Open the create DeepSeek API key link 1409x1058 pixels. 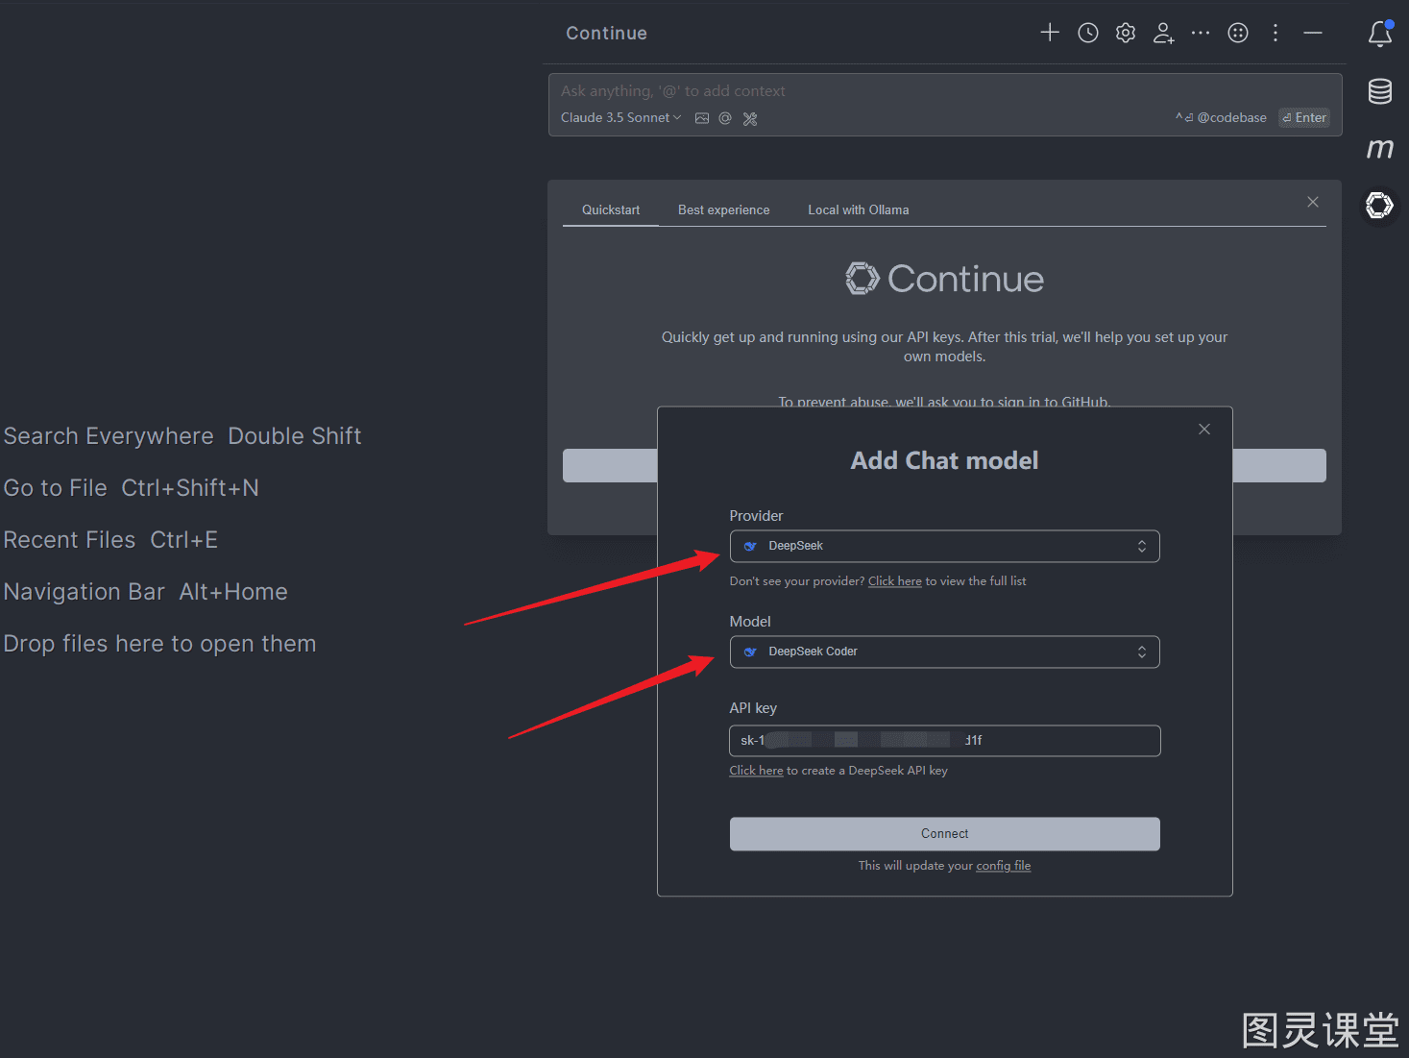tap(756, 771)
